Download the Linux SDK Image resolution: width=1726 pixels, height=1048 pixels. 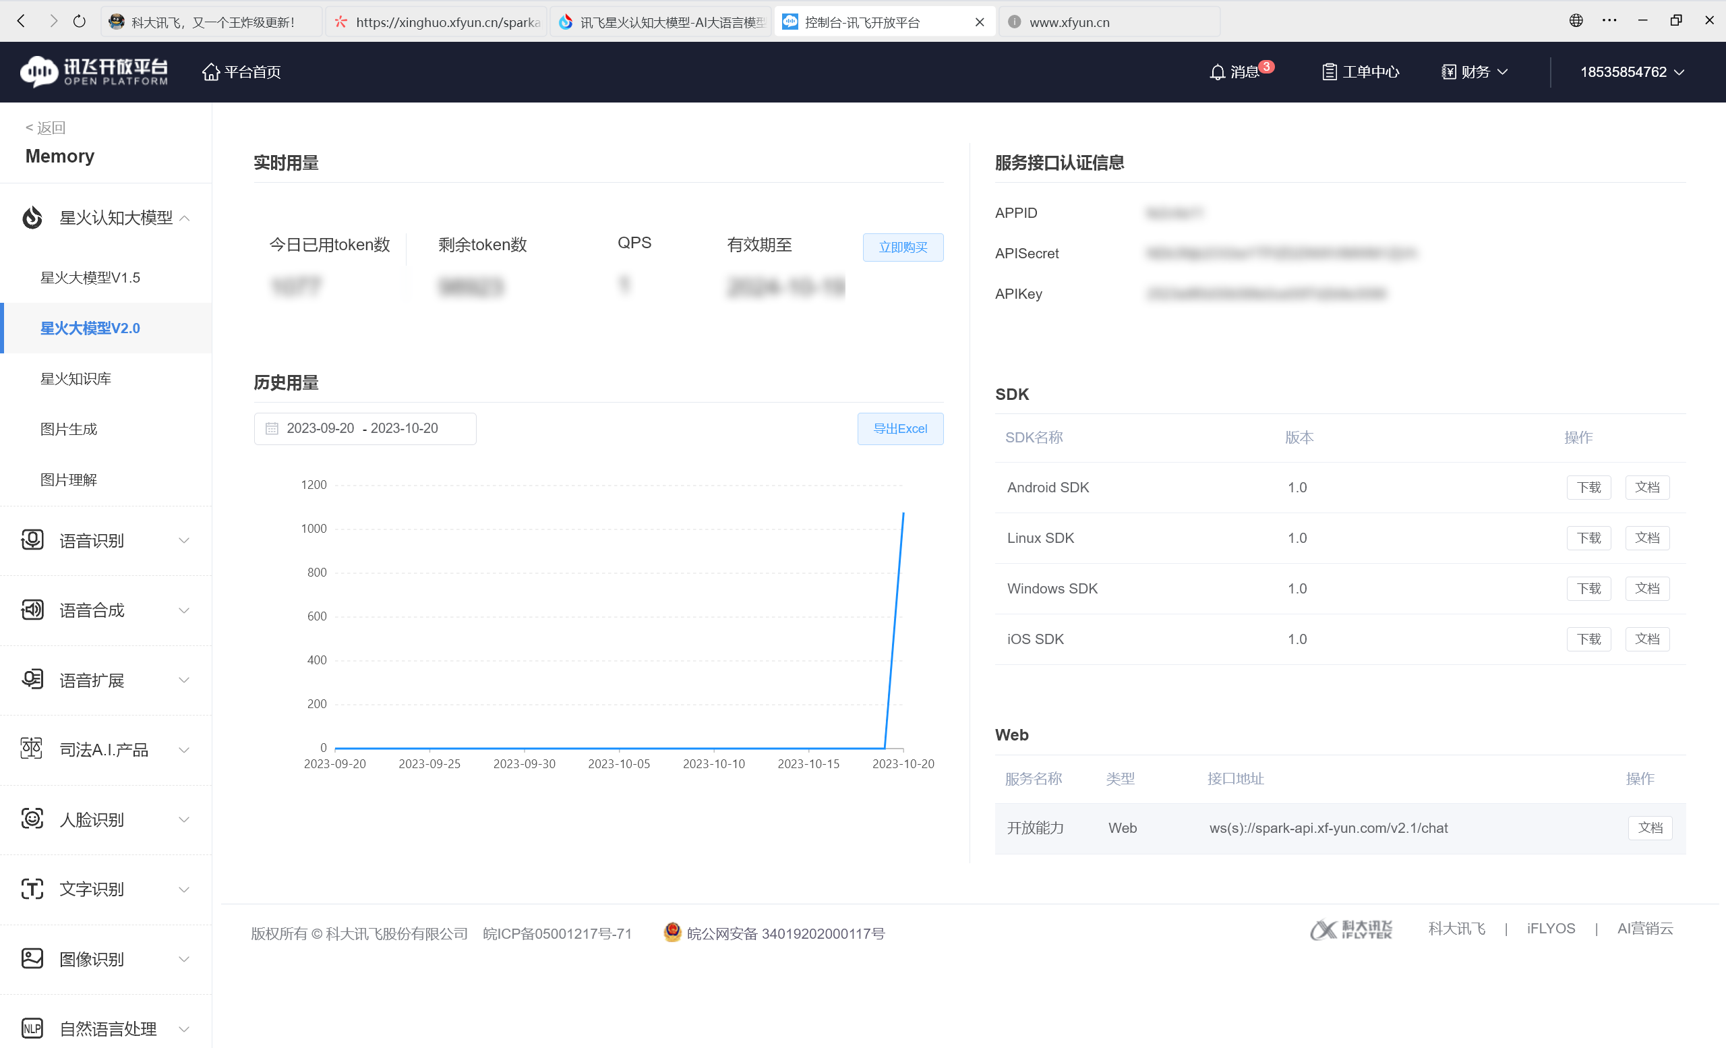[x=1588, y=538]
